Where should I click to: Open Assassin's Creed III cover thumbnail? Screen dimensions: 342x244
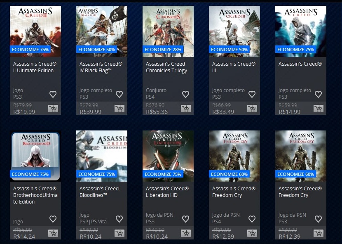234,31
